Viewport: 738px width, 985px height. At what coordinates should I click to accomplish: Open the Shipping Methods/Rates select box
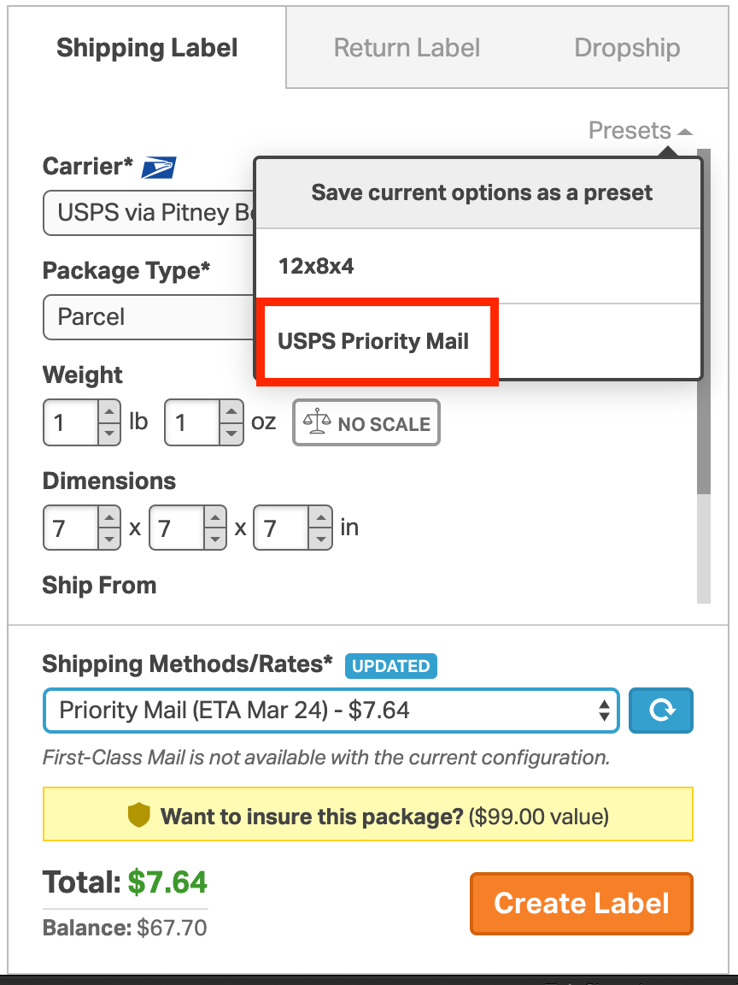[331, 711]
